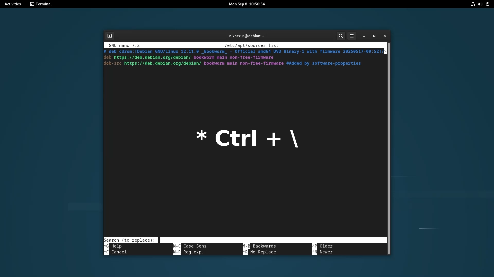This screenshot has height=277, width=494.
Task: Click the Cancel shortcut label
Action: (119, 252)
